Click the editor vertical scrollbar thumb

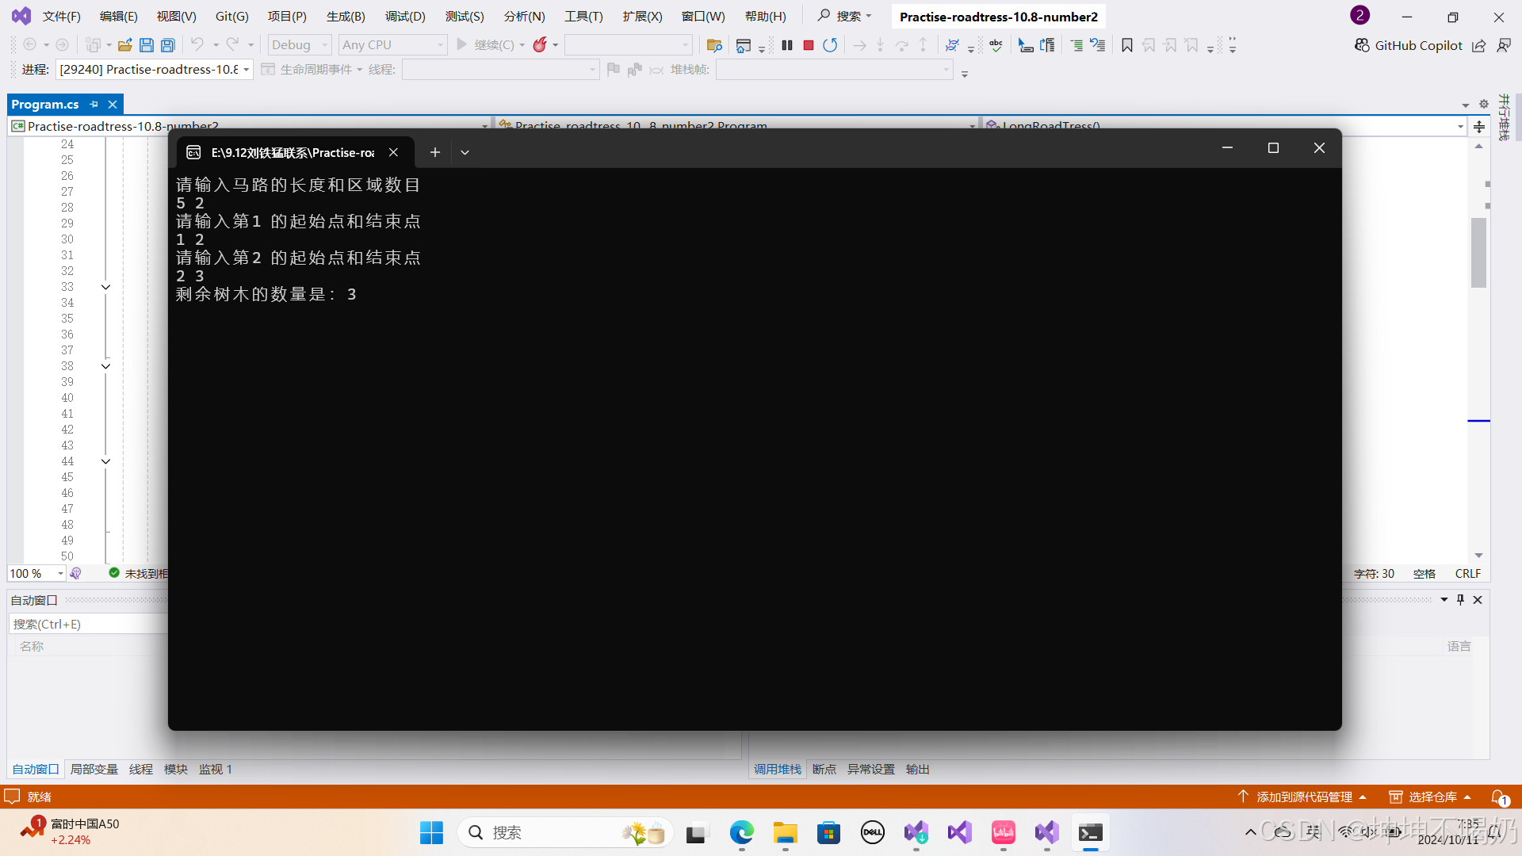(x=1478, y=252)
